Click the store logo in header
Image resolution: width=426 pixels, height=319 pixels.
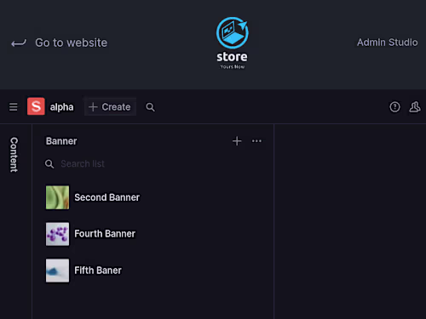[x=233, y=43]
